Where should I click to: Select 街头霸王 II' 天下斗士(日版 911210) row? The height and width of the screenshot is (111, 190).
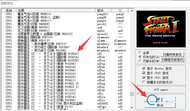65,93
